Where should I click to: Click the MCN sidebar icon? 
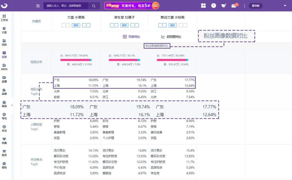pyautogui.click(x=5, y=67)
